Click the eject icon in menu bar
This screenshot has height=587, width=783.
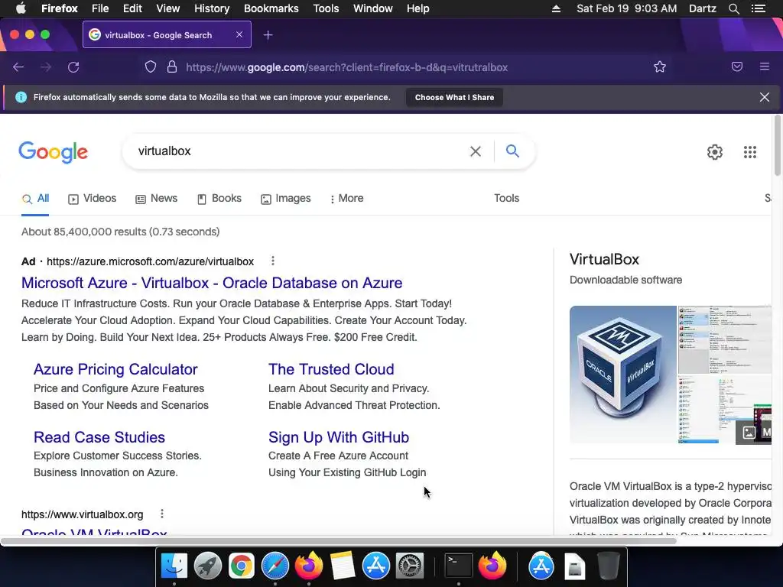[556, 8]
